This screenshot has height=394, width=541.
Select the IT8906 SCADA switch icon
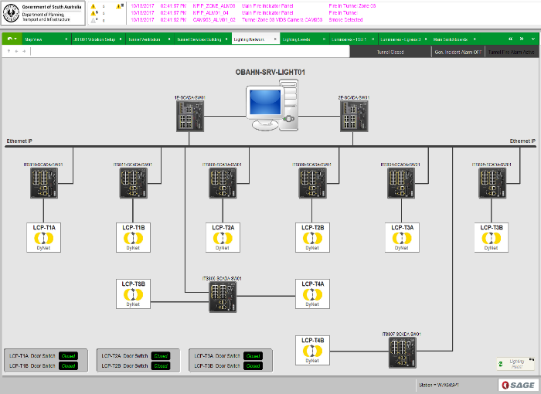coord(223,296)
